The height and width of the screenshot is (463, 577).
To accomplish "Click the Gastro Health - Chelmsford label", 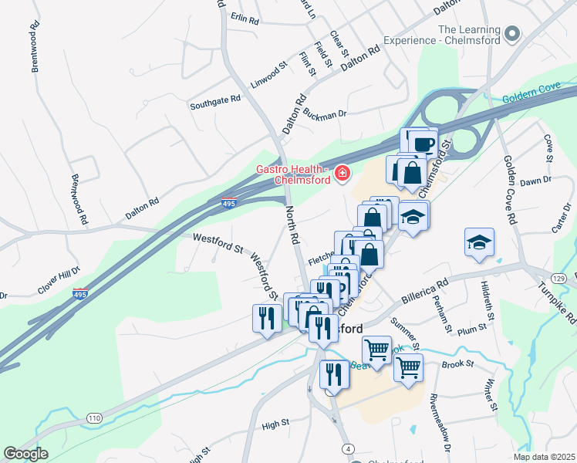I will click(x=293, y=174).
